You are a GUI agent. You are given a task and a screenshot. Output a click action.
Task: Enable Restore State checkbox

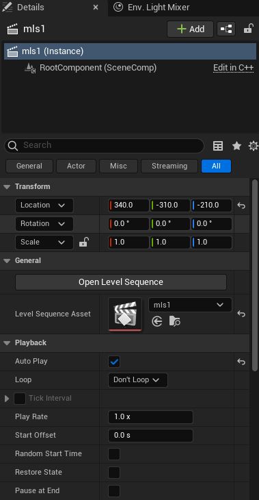114,473
